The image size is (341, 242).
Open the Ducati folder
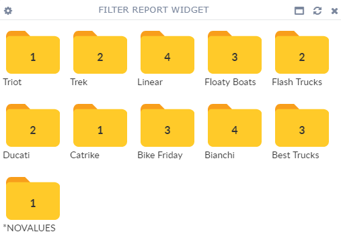tap(33, 125)
